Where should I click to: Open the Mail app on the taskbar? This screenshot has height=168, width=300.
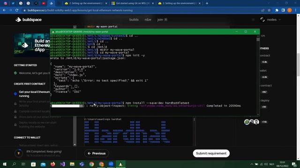[43, 164]
